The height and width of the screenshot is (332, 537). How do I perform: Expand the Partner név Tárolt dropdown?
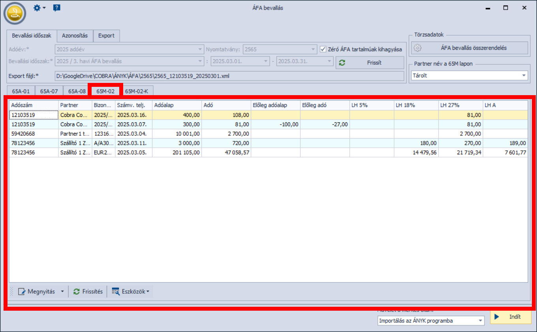coord(524,75)
